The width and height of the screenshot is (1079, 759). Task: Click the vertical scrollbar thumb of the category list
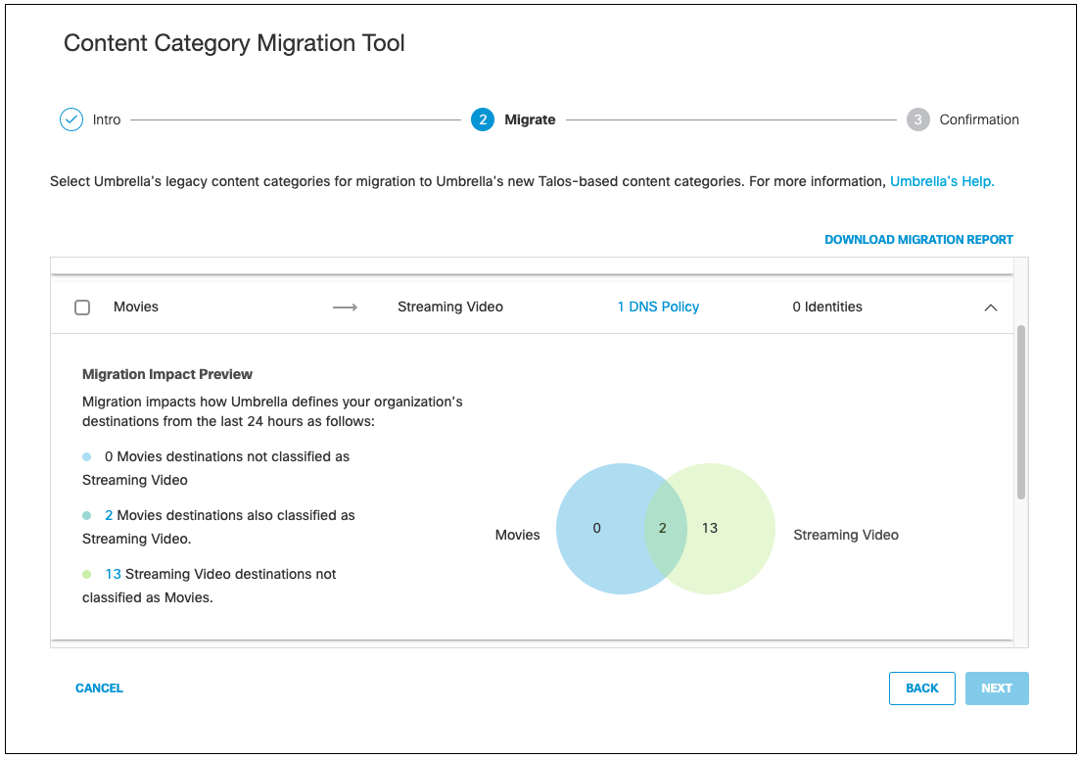[x=1021, y=411]
